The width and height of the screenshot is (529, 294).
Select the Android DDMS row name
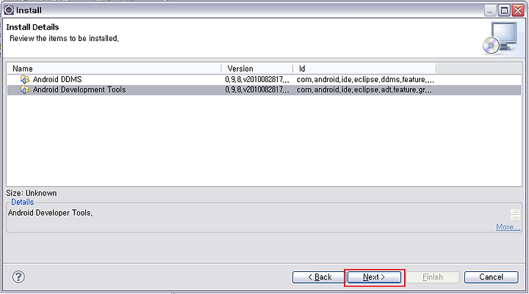click(x=57, y=79)
